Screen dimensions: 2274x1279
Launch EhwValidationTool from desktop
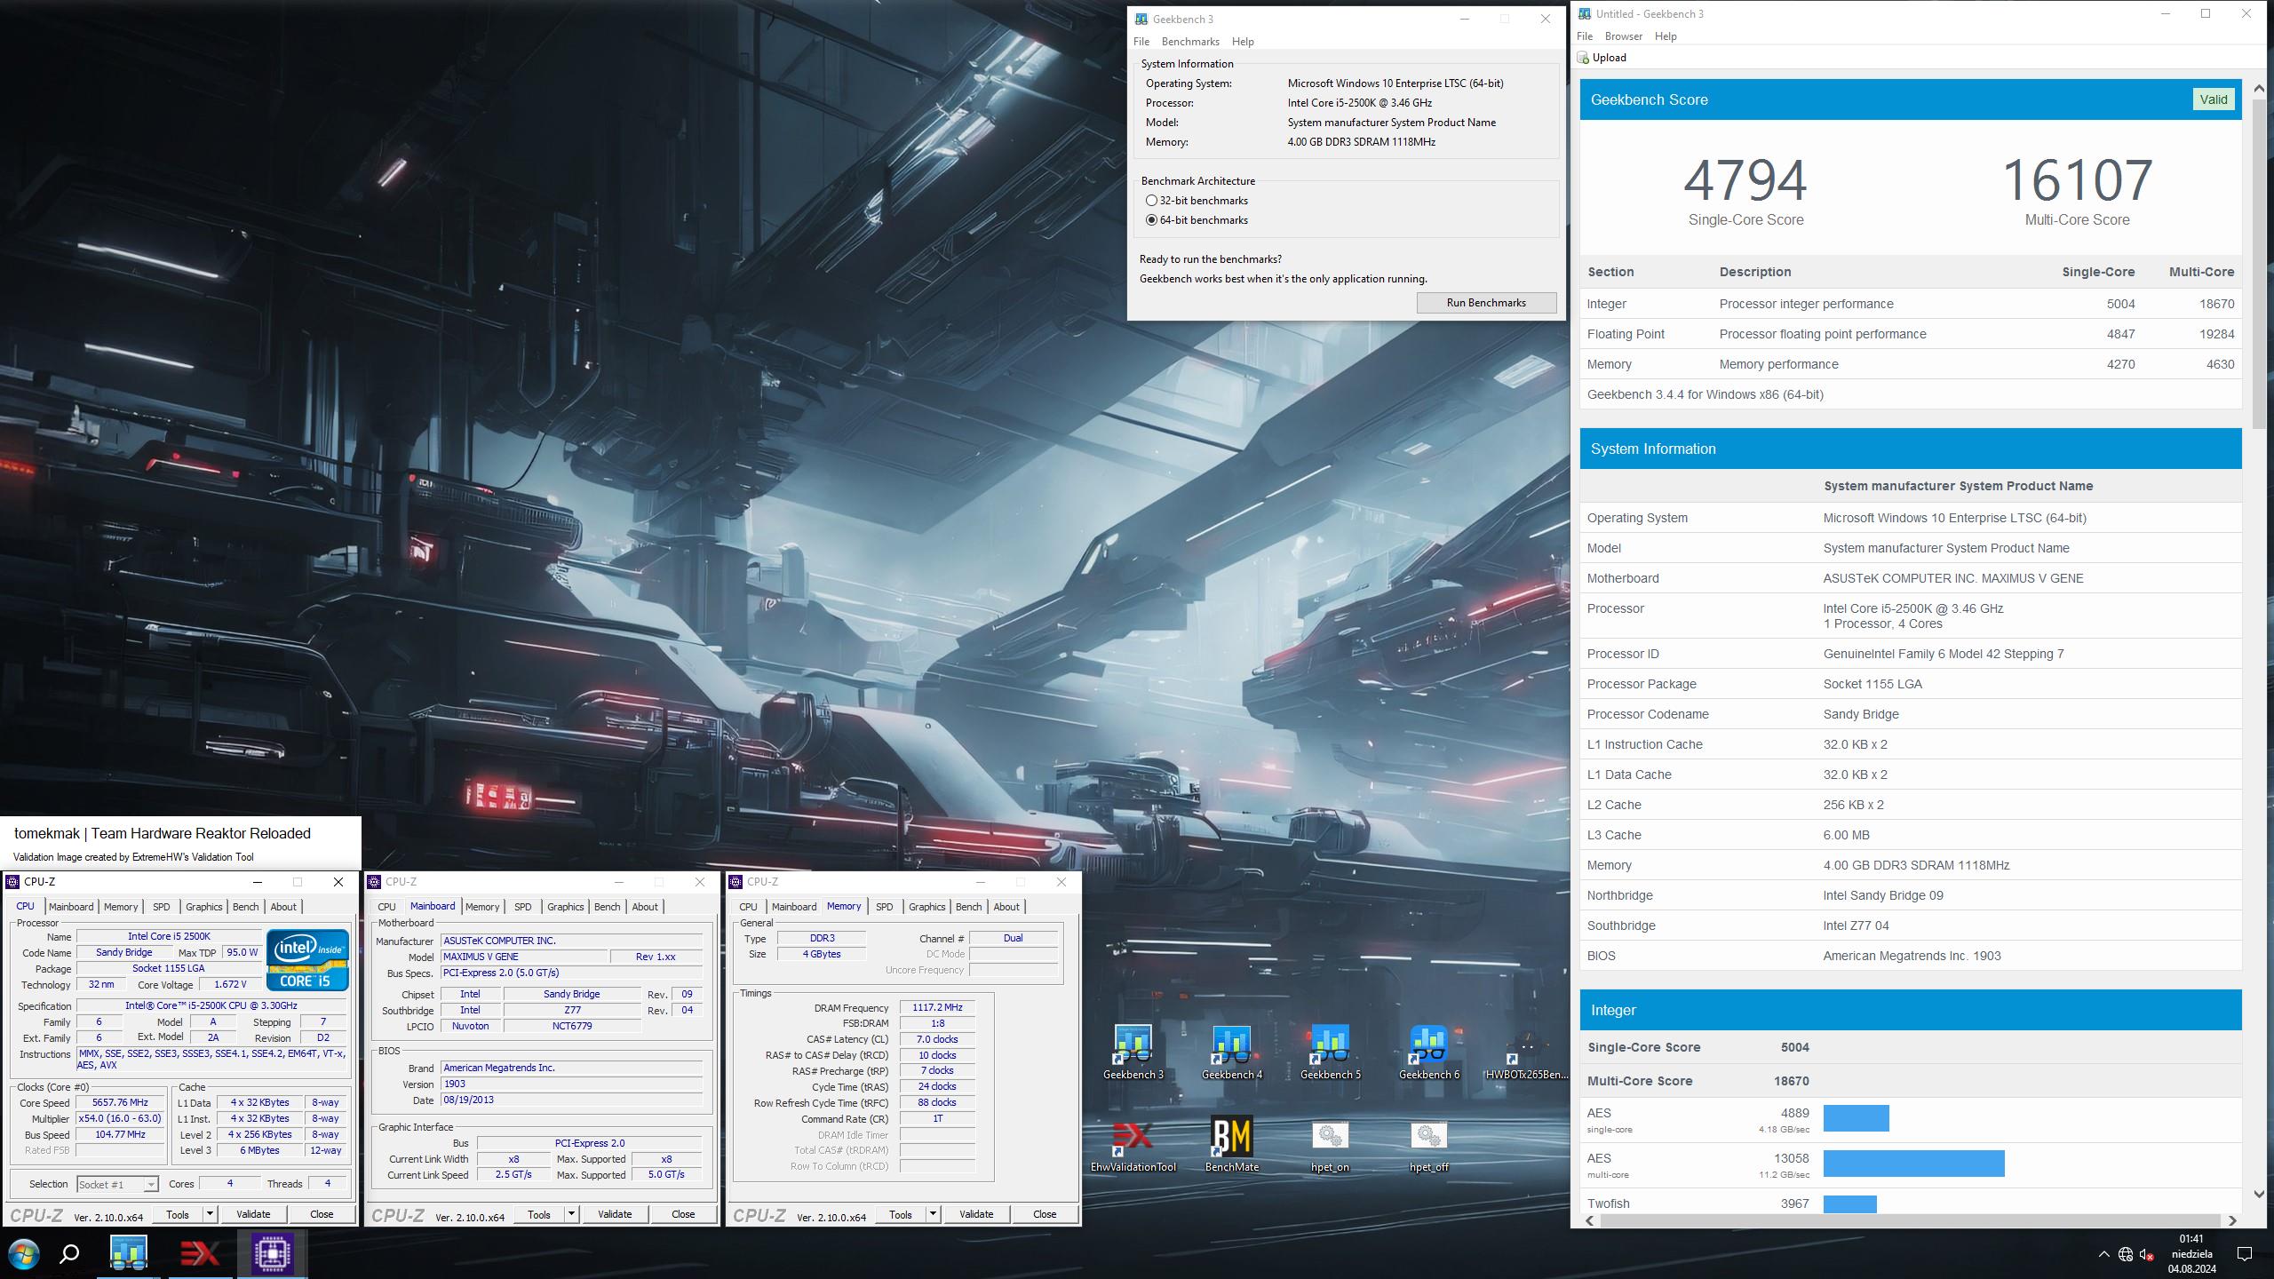pos(1133,1146)
